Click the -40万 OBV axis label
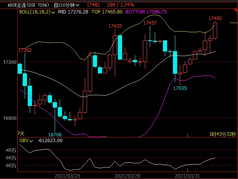This screenshot has height=179, width=238. (x=10, y=150)
